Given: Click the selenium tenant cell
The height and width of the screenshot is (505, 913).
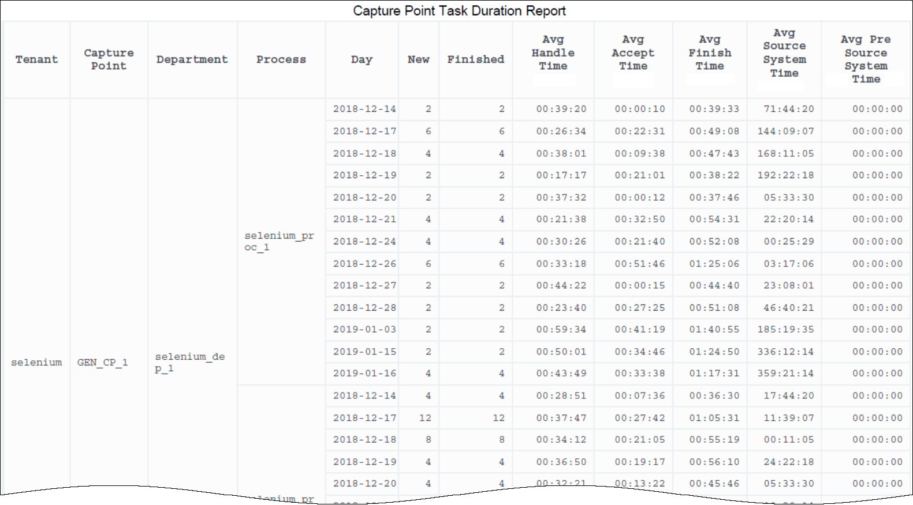Looking at the screenshot, I should [x=36, y=363].
